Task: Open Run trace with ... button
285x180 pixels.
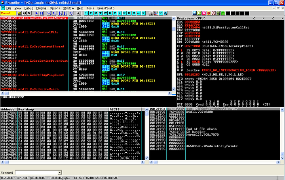Action: [x=139, y=13]
